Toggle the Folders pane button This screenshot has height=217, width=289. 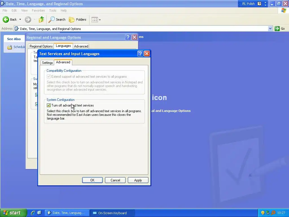pos(77,19)
